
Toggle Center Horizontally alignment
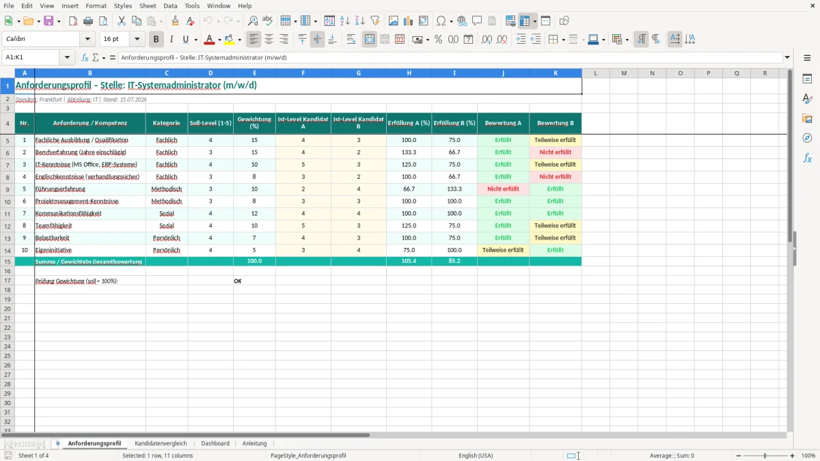(269, 40)
